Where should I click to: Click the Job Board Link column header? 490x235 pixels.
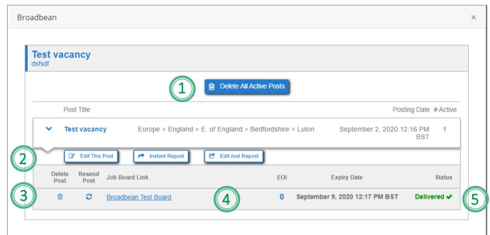[127, 177]
